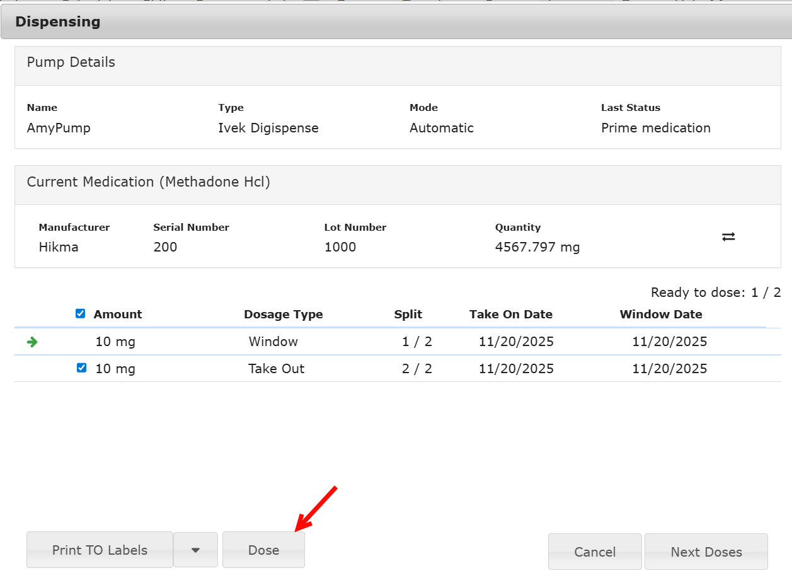Click the Dosage Type column header
This screenshot has height=573, width=792.
coord(283,315)
